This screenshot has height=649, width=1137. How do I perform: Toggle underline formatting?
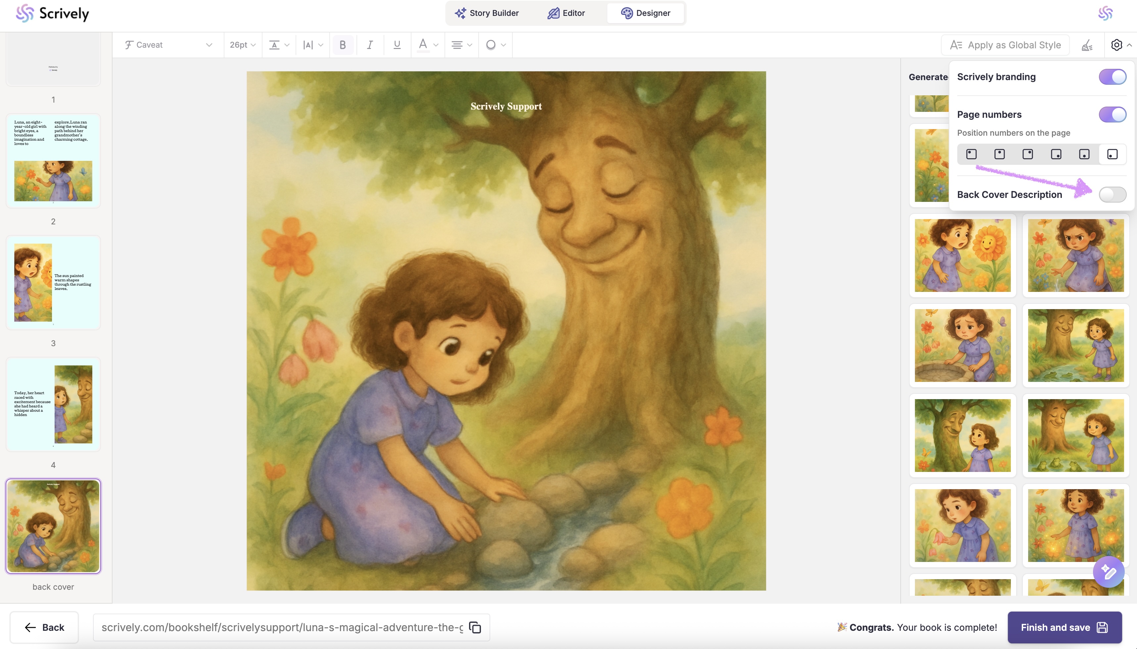[397, 45]
